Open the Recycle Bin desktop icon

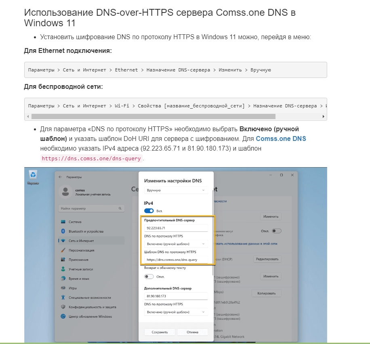point(33,177)
